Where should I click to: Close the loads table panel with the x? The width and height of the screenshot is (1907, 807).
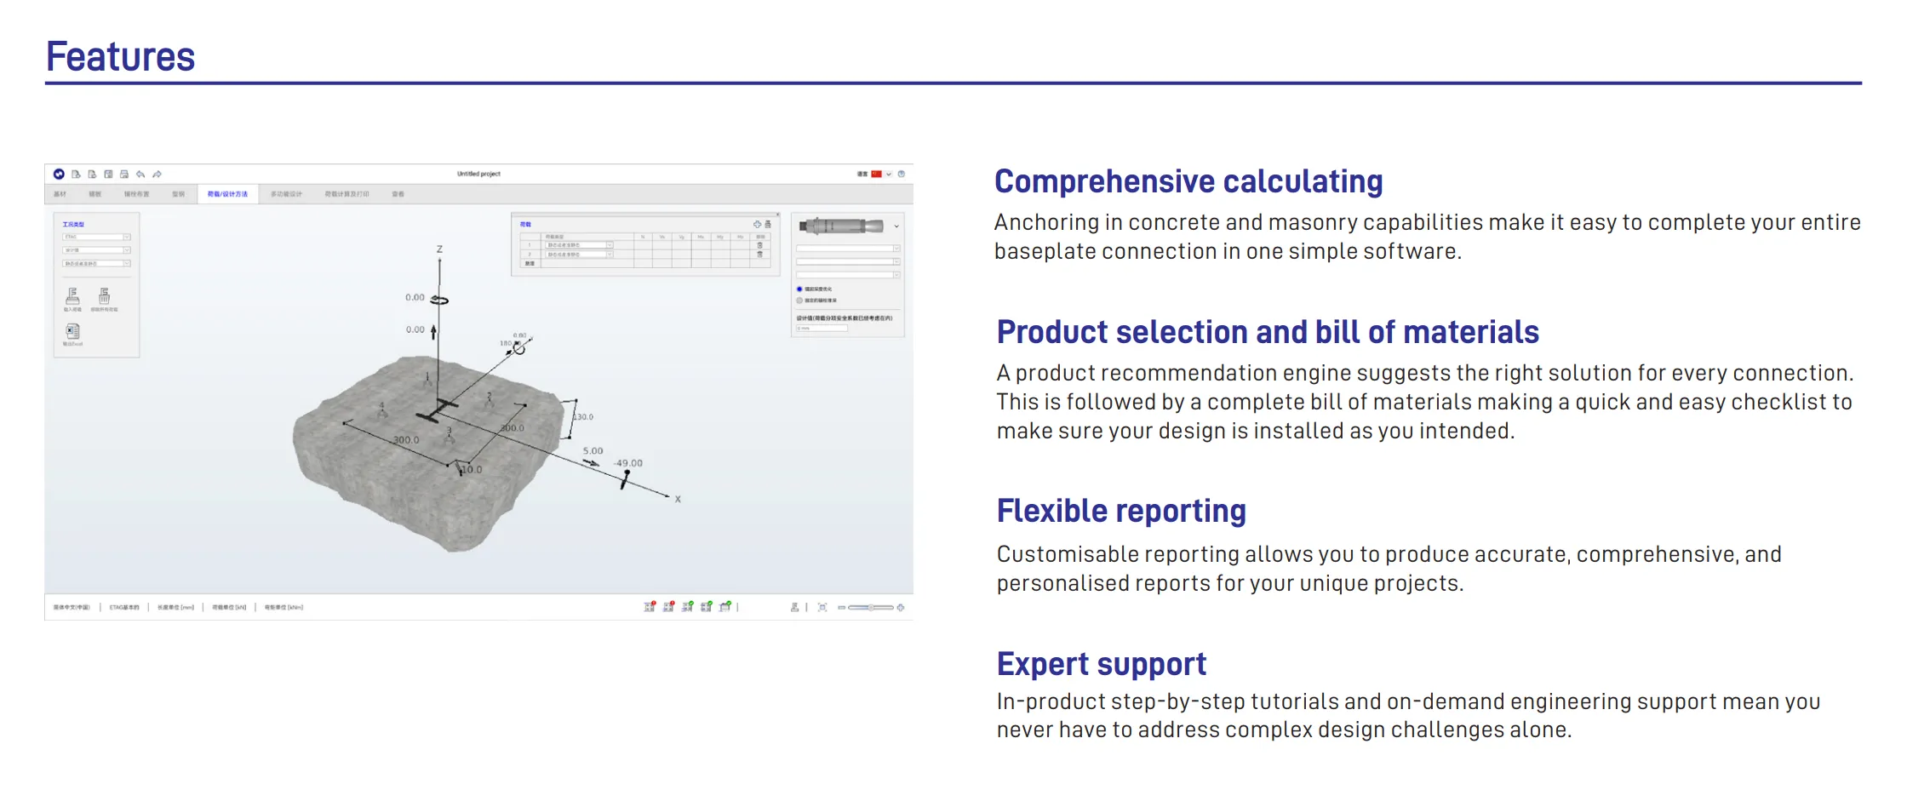[x=777, y=215]
